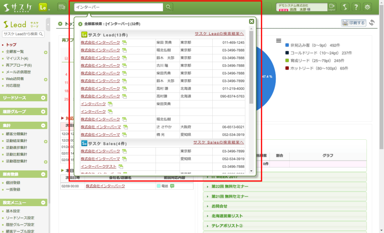This screenshot has height=233, width=384.
Task: Click the サスケ Leadから検索 sidebar search box
Action: coord(23,34)
